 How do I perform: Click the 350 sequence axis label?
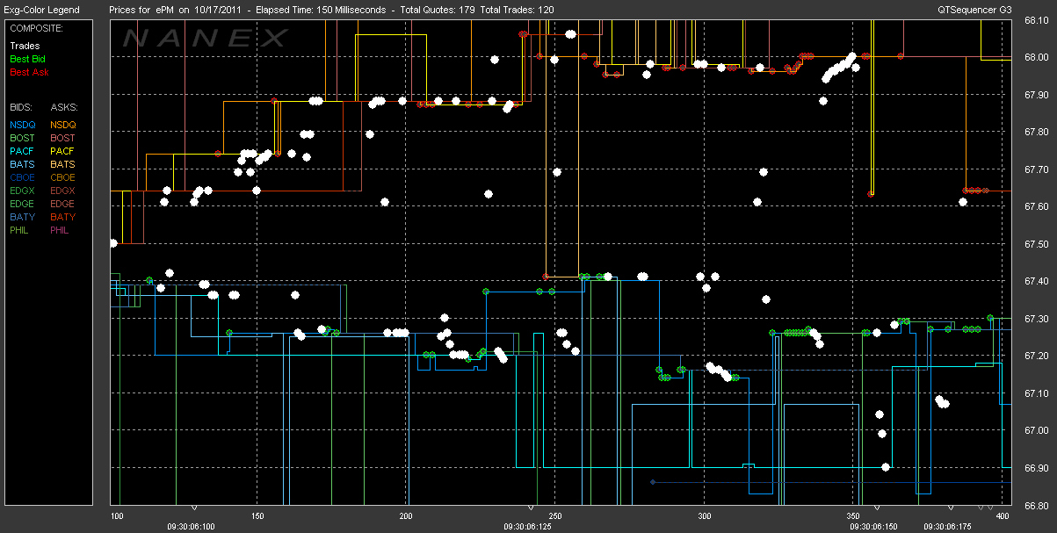click(x=854, y=515)
